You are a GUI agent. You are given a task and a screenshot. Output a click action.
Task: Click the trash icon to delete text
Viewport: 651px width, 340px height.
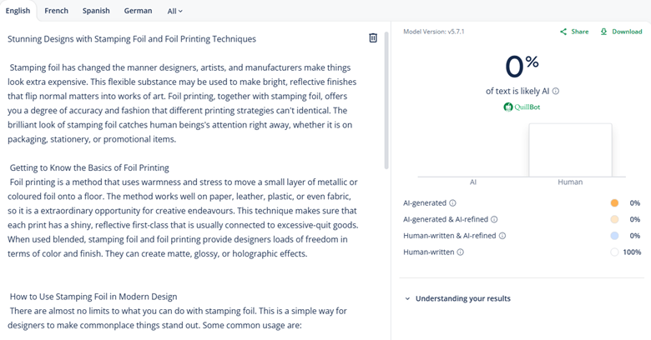(373, 38)
